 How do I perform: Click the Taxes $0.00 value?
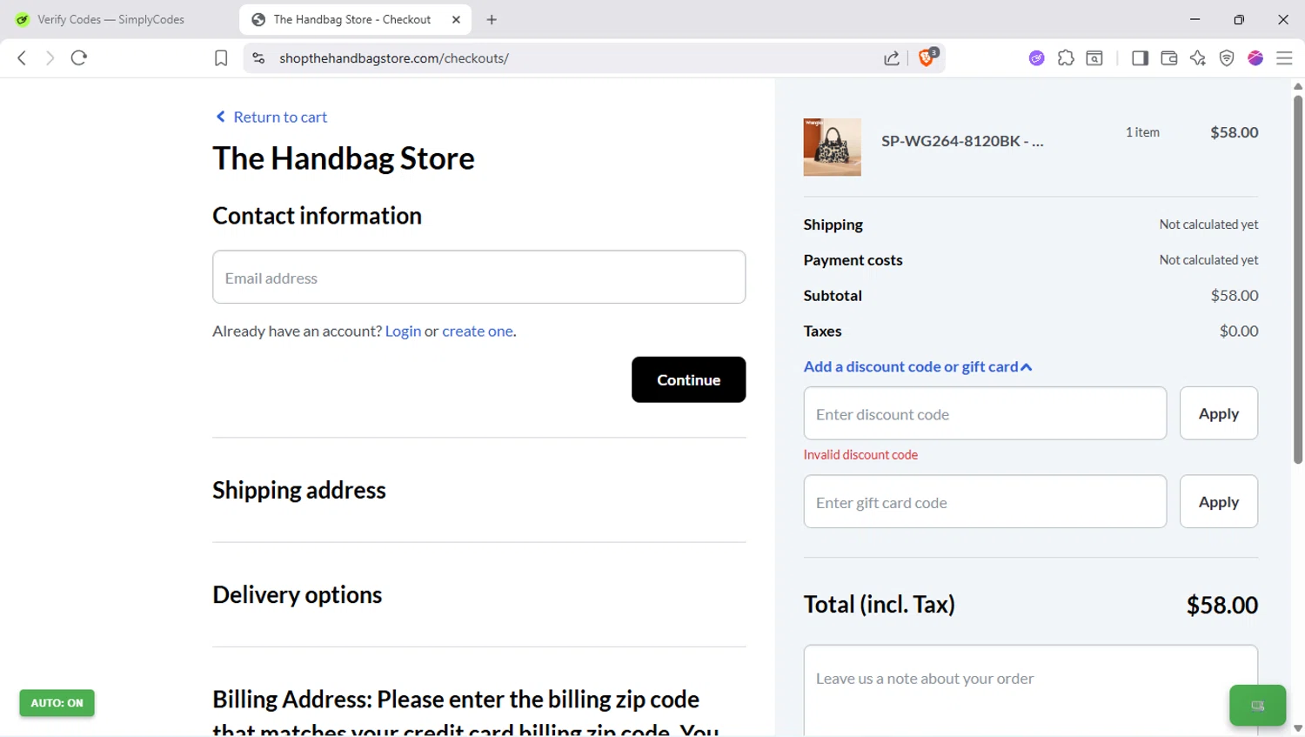click(1239, 331)
